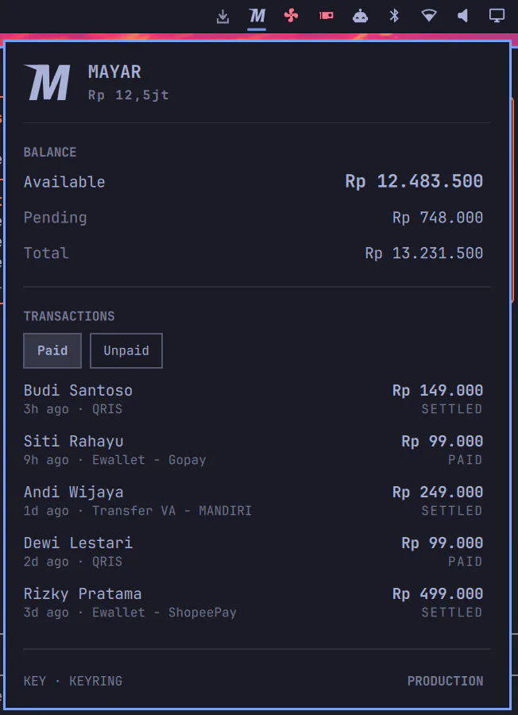The height and width of the screenshot is (715, 518).
Task: Select the Dewi Lestari QRIS transaction
Action: (253, 552)
